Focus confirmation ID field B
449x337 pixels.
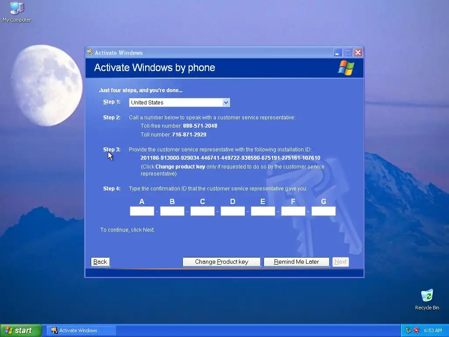(172, 211)
